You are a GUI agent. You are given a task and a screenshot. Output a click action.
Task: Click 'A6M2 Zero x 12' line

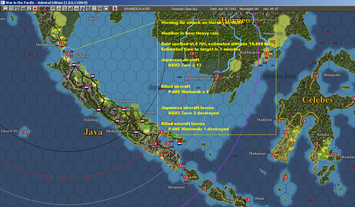tap(185, 65)
